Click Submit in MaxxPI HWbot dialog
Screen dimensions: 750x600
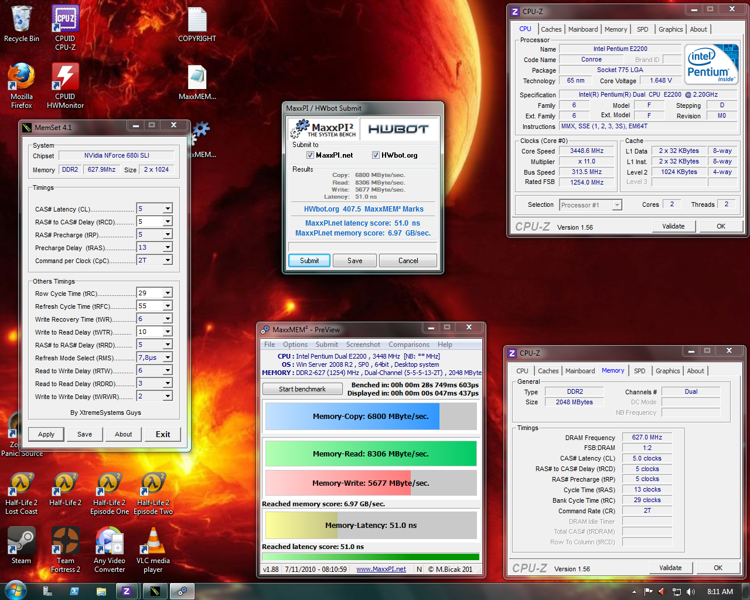[x=309, y=261]
